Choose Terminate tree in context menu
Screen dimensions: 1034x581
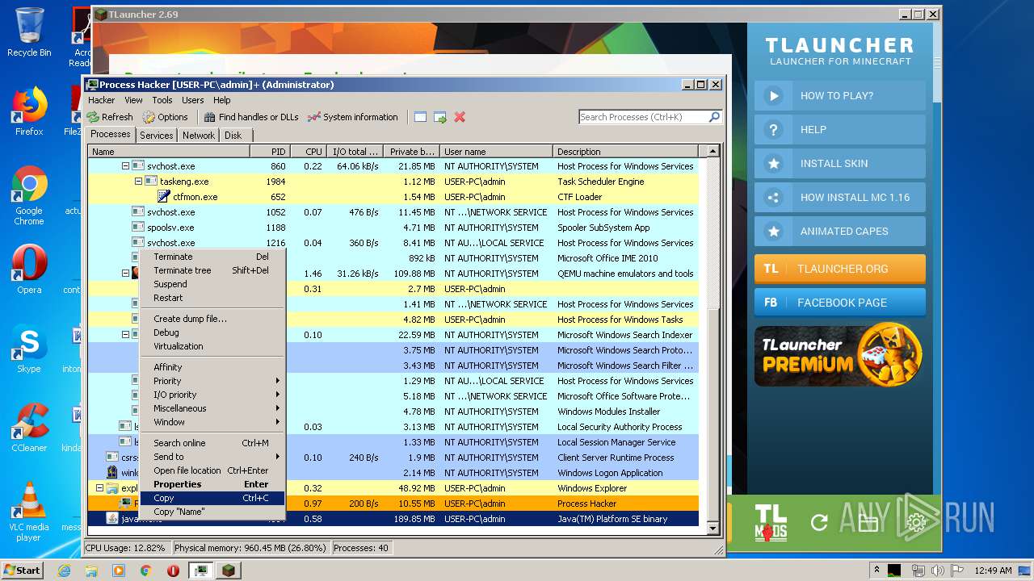(x=212, y=270)
